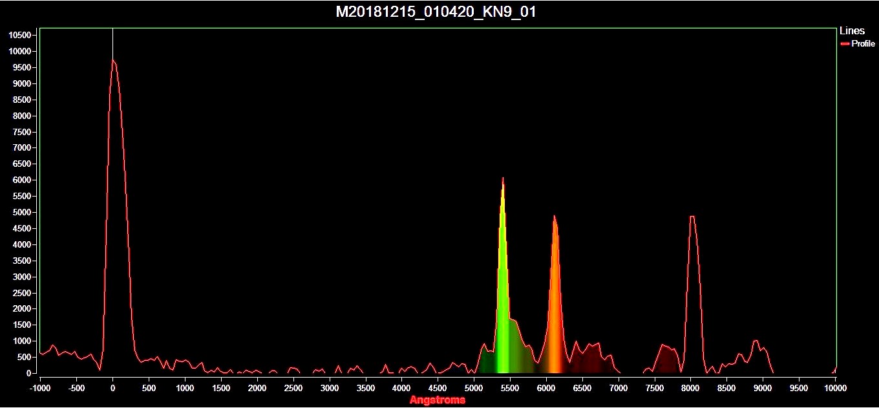Image resolution: width=879 pixels, height=408 pixels.
Task: Click the Lines legend heading
Action: pos(851,31)
